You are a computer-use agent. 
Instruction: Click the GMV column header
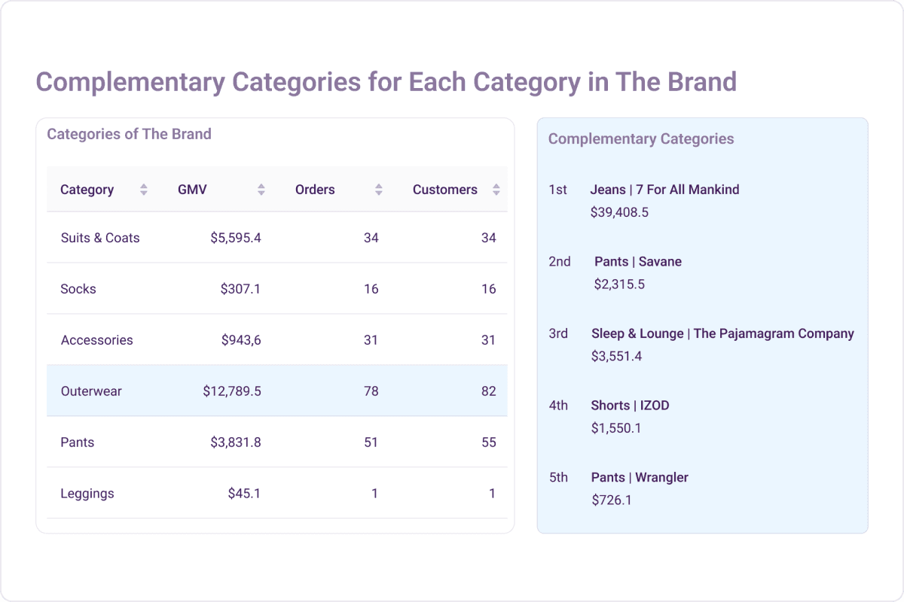(x=193, y=190)
